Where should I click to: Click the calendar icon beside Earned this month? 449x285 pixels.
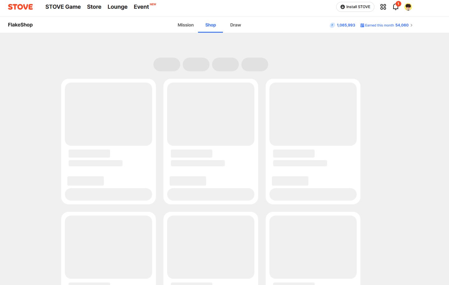[x=362, y=25]
